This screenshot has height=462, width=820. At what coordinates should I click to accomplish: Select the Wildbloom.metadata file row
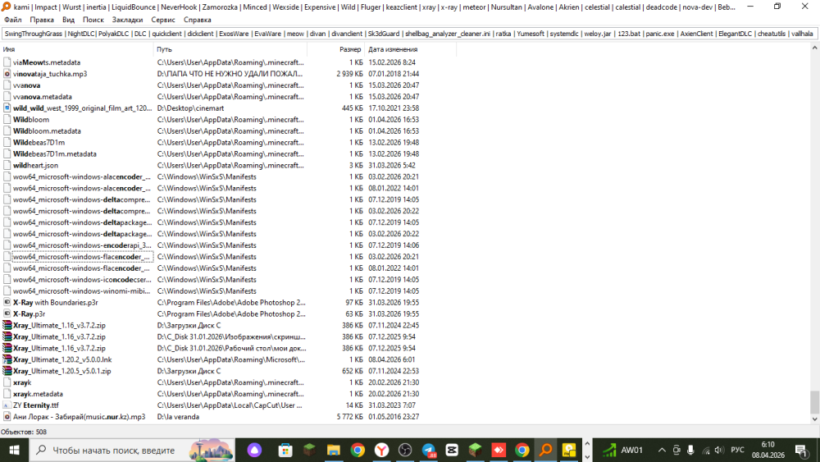coord(47,130)
